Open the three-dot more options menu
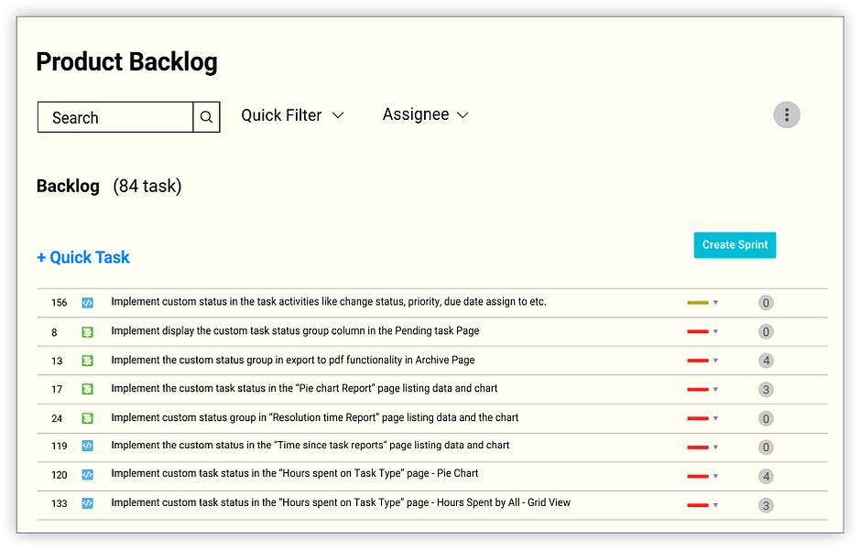Screen dimensions: 860x549 tap(787, 115)
